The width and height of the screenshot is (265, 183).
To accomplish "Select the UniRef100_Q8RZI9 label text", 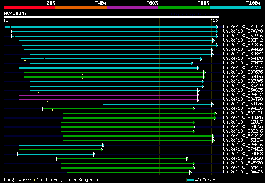I will click(x=243, y=86).
